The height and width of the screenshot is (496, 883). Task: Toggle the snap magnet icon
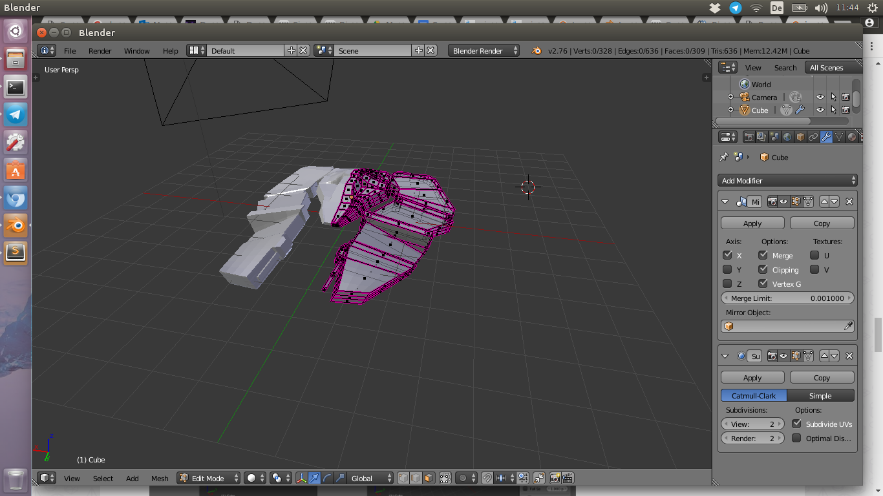pos(487,478)
